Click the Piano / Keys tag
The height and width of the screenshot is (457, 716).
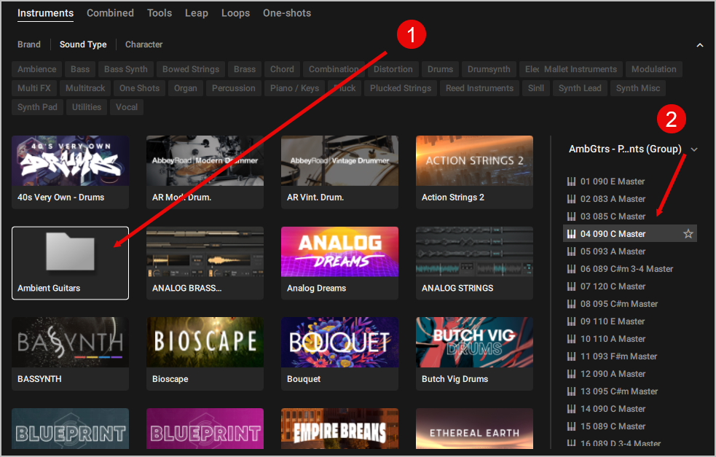click(x=294, y=88)
